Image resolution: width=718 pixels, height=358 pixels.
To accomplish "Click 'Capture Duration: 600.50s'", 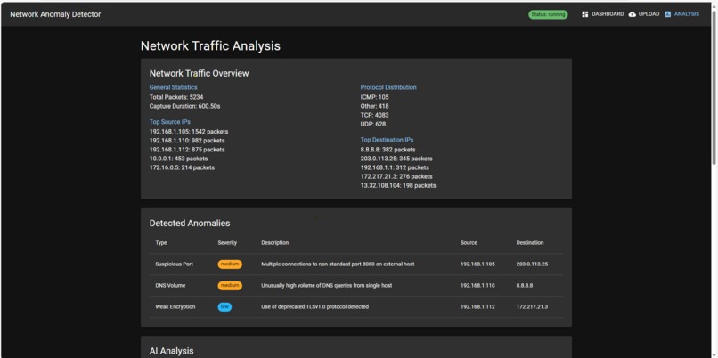I will [x=185, y=106].
